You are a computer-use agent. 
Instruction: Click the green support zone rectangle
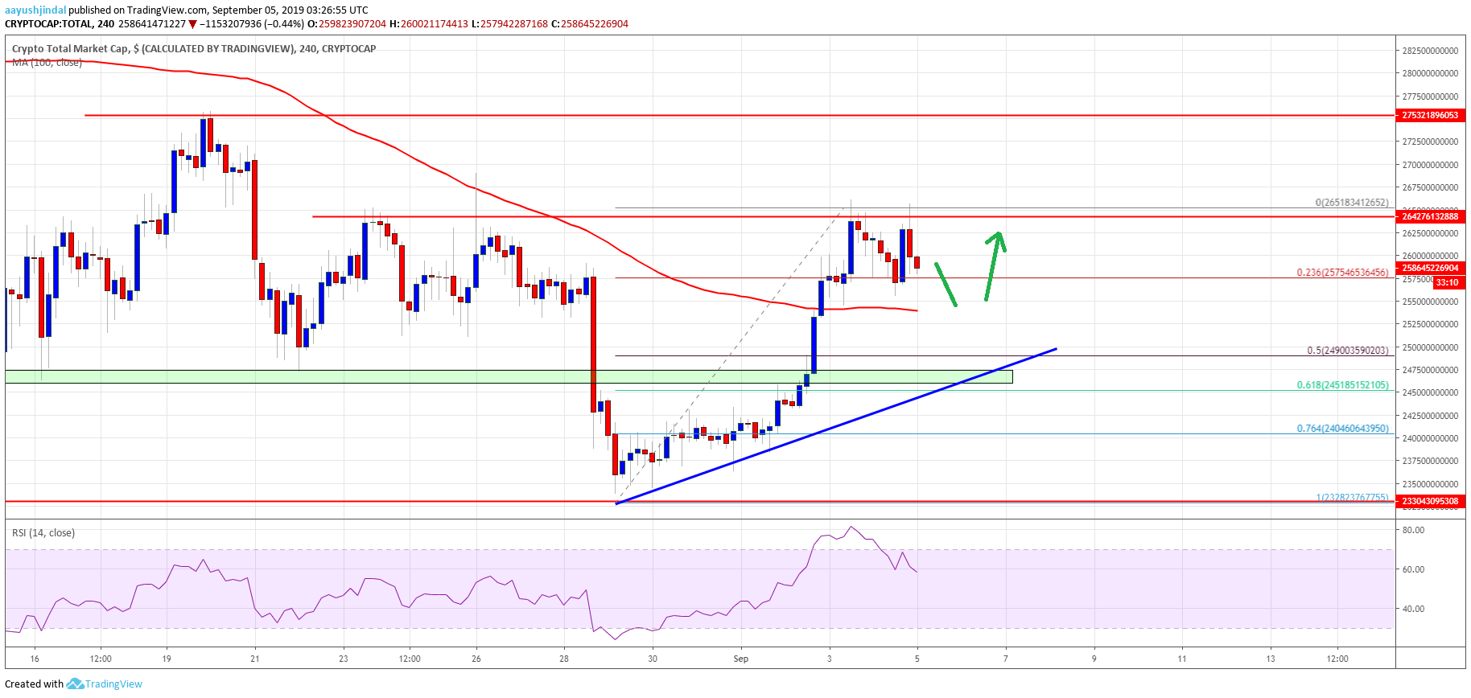(x=509, y=376)
